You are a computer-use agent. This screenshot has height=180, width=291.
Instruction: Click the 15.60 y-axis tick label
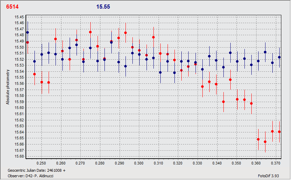tap(19, 108)
